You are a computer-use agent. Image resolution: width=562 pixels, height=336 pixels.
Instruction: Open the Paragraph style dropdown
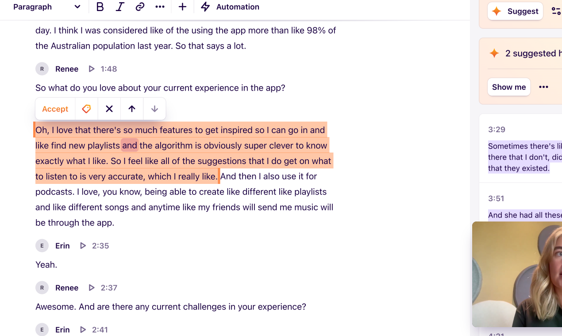tap(46, 7)
